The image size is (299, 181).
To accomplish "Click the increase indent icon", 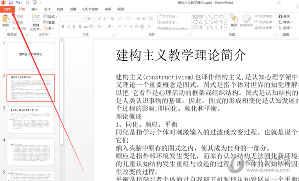I will pos(144,18).
